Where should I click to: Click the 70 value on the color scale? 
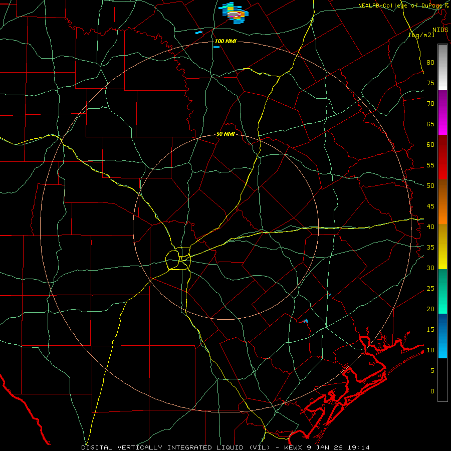click(x=430, y=104)
